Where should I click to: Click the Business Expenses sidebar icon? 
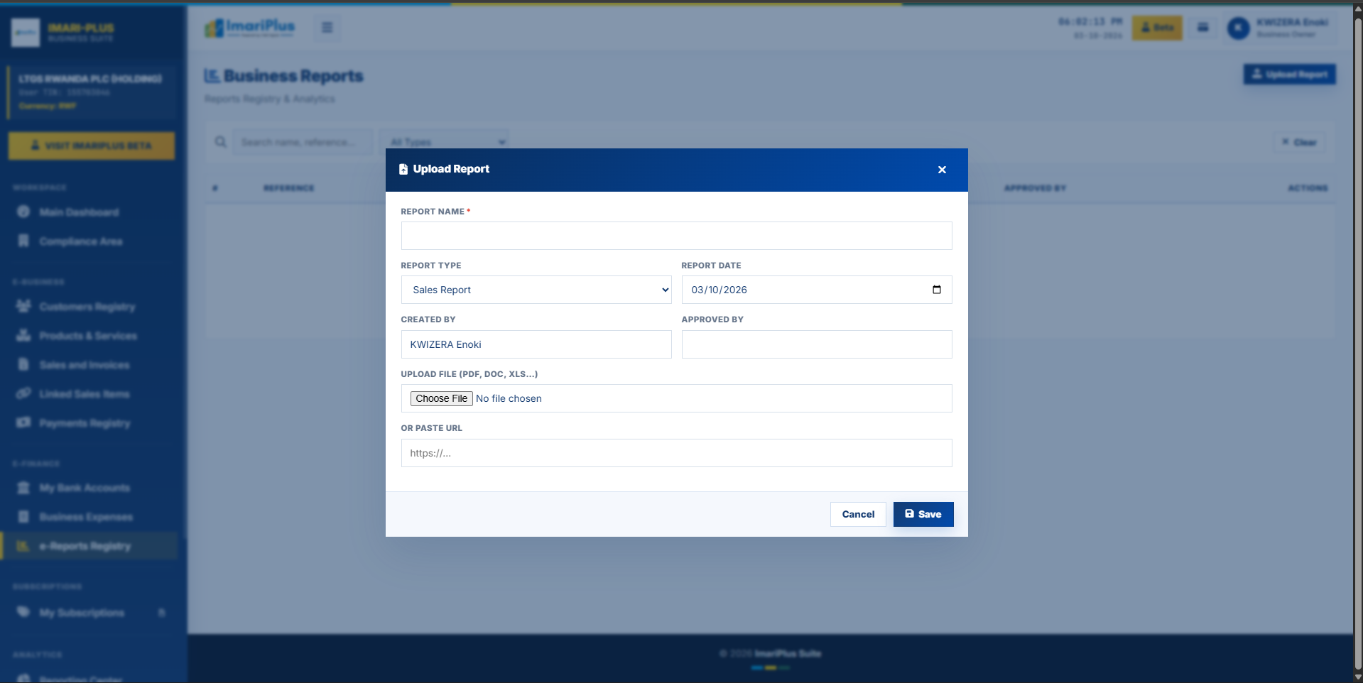click(23, 516)
